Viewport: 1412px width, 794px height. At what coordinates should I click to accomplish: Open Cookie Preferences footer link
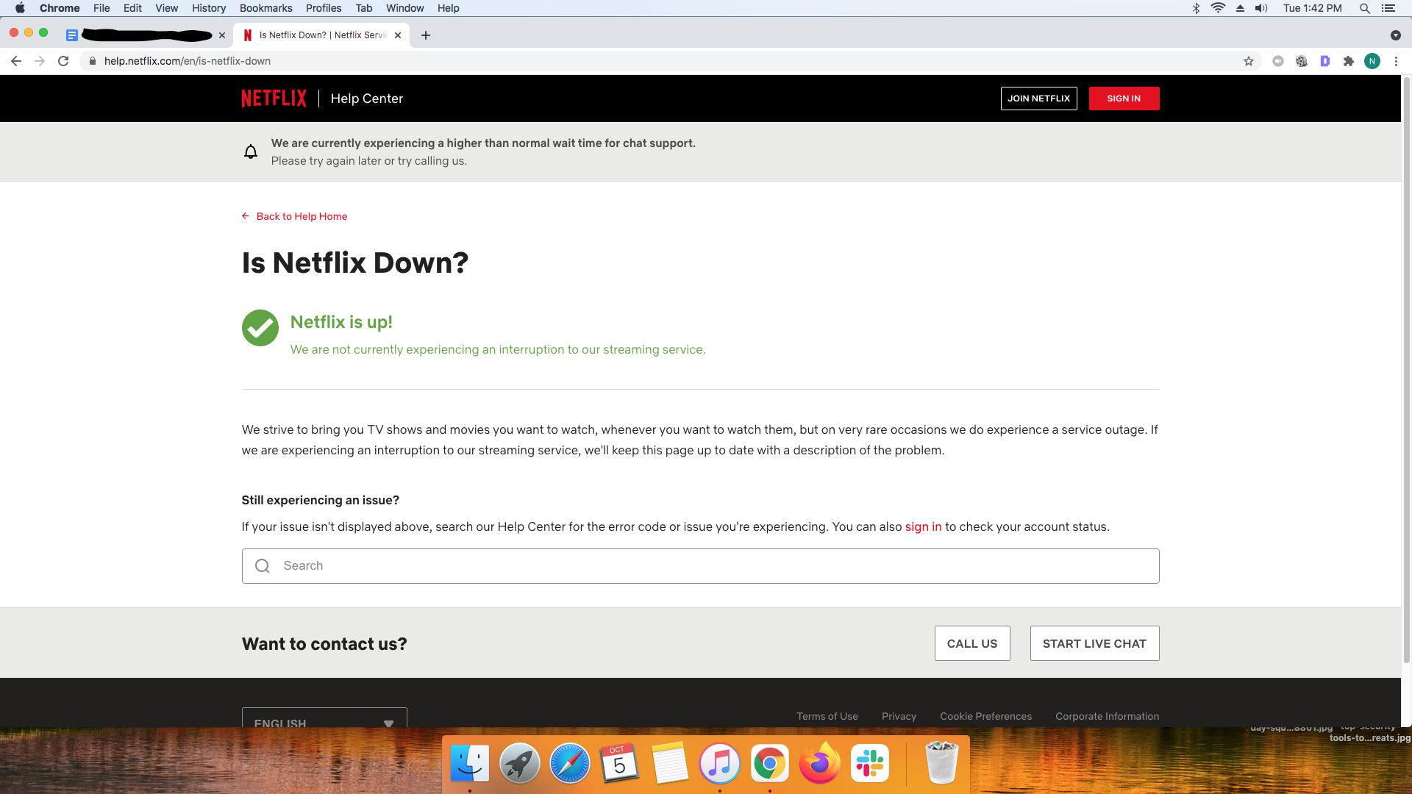pyautogui.click(x=986, y=716)
